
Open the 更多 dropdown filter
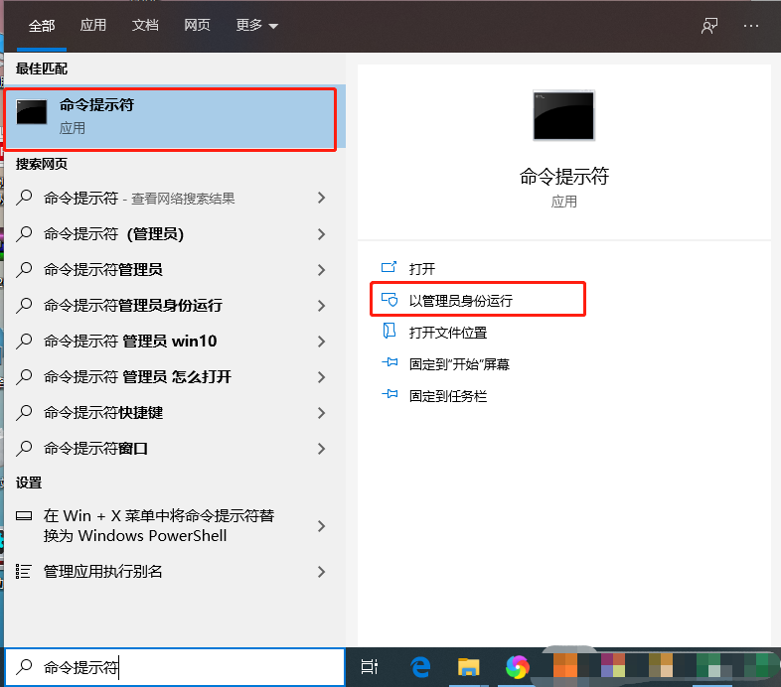(256, 26)
